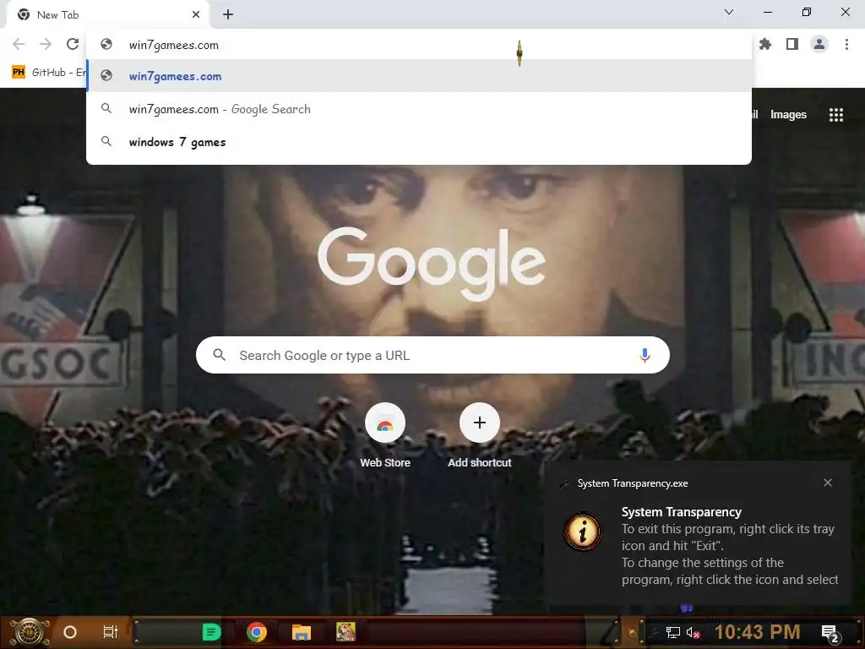Open Google Images link
This screenshot has height=649, width=865.
click(788, 115)
